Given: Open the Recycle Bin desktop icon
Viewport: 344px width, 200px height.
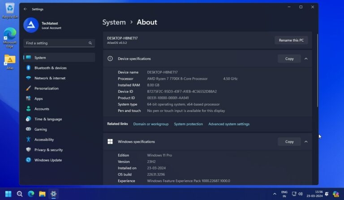Looking at the screenshot, I should click(x=10, y=11).
